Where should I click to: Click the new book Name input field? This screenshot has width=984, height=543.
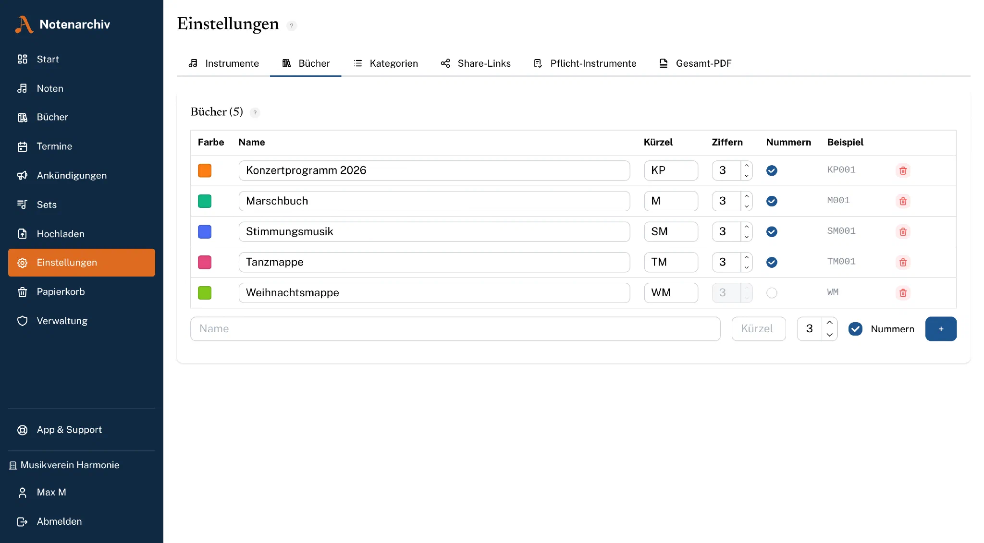tap(455, 329)
